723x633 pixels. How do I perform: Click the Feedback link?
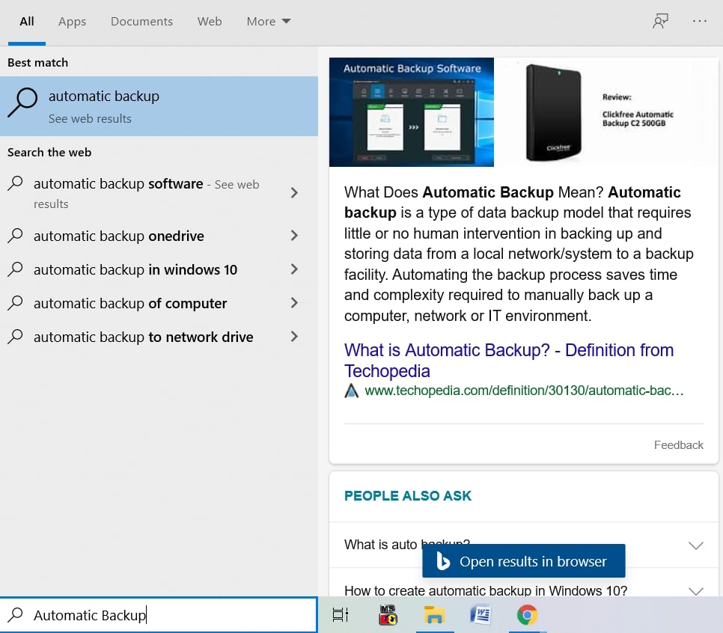click(678, 445)
